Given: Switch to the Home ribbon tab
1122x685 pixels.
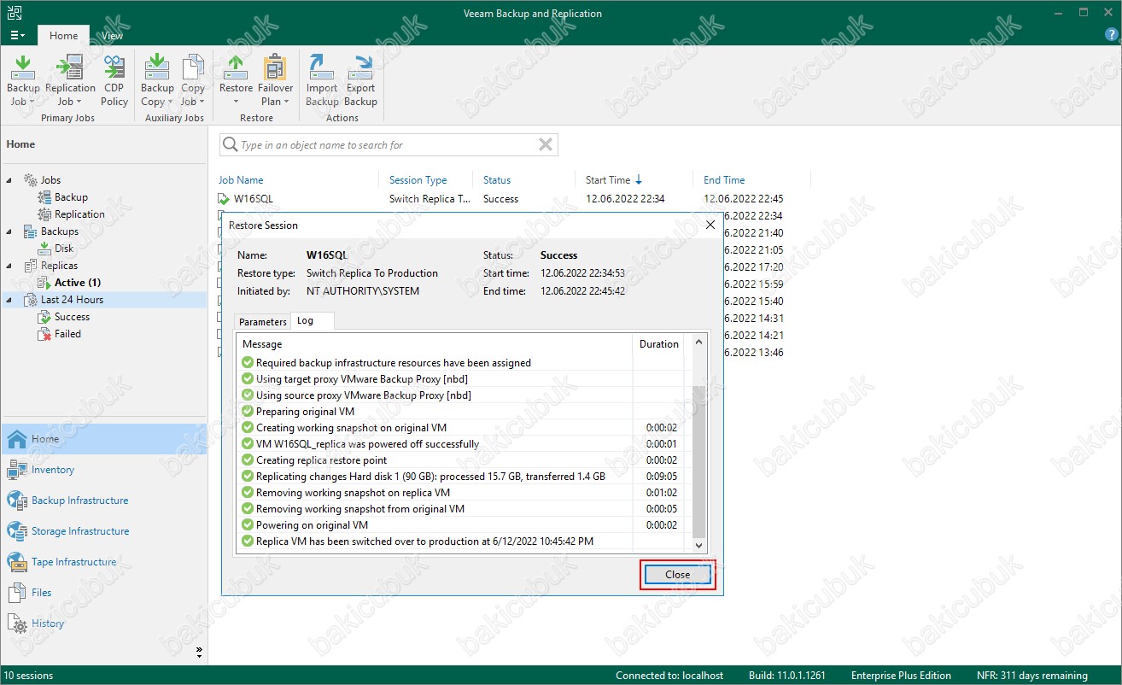Looking at the screenshot, I should [63, 36].
